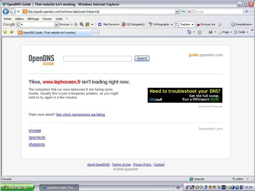Open the Contact footer link
The image size is (255, 191).
point(159,164)
